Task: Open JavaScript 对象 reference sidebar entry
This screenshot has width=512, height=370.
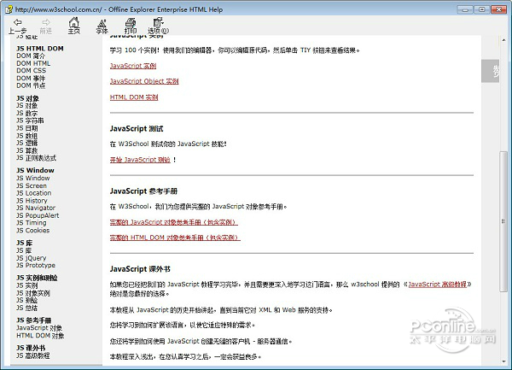Action: click(x=39, y=328)
